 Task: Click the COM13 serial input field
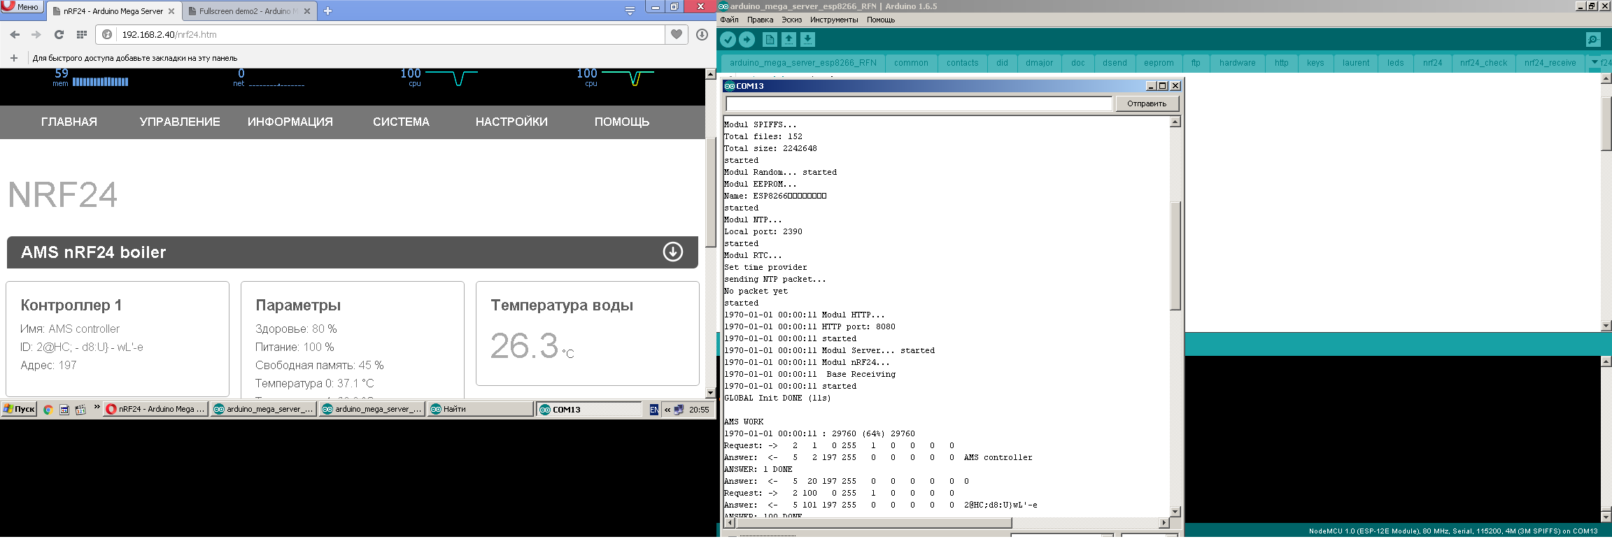tap(919, 103)
